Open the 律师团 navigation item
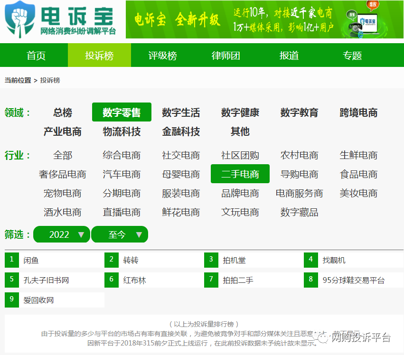The width and height of the screenshot is (404, 355). click(x=225, y=56)
